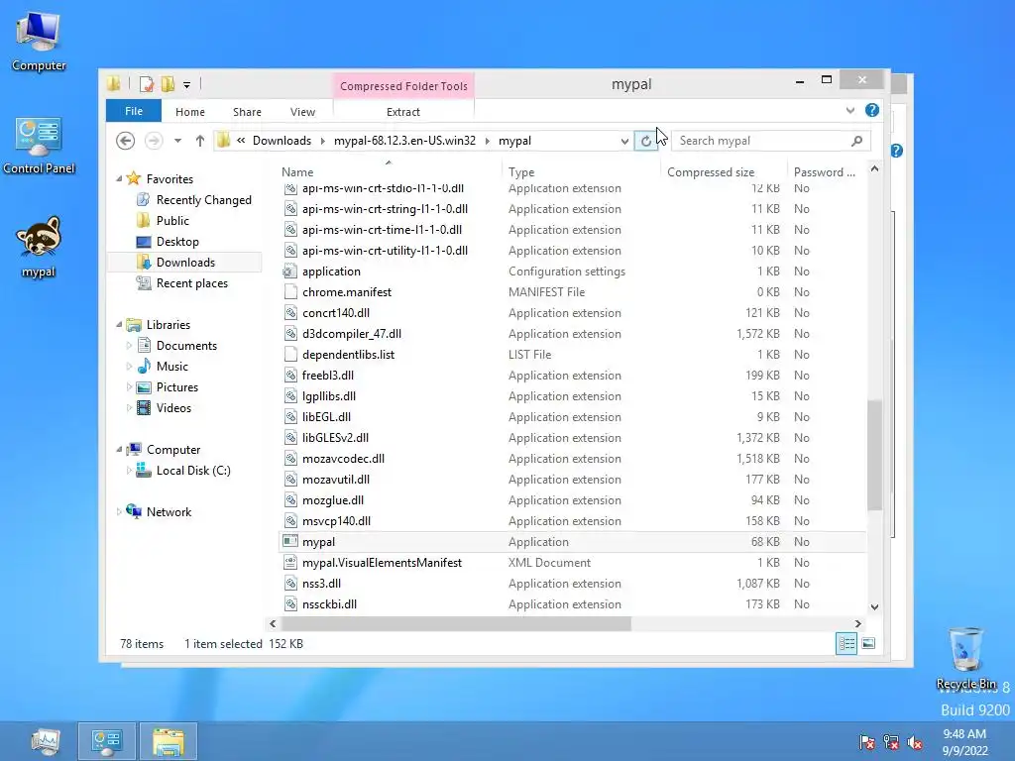
Task: Go up one folder level arrow
Action: [x=200, y=141]
